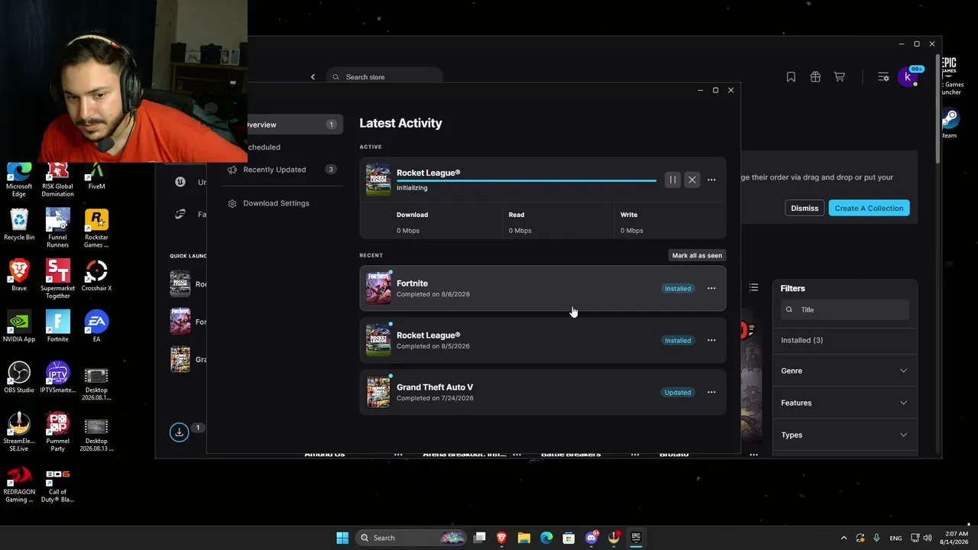978x550 pixels.
Task: Open the Brave desktop shortcut
Action: click(x=19, y=276)
